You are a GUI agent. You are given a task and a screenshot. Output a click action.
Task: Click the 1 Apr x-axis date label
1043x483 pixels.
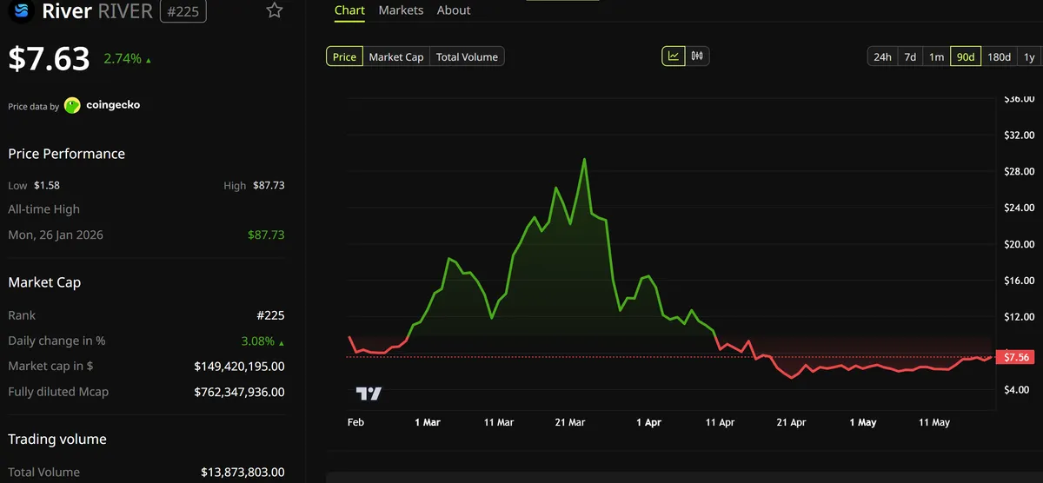click(x=648, y=422)
